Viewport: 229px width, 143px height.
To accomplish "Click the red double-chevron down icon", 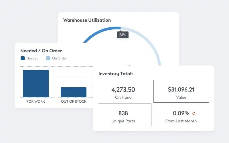I will [194, 113].
